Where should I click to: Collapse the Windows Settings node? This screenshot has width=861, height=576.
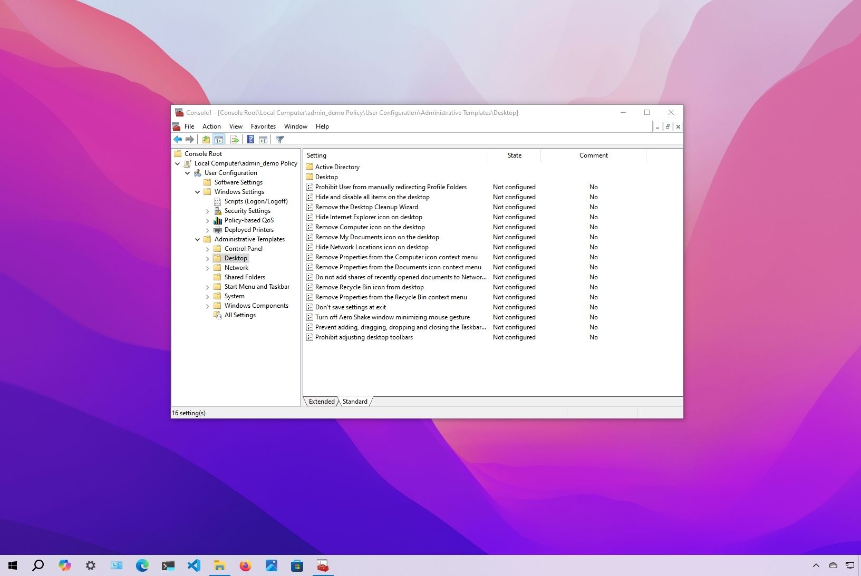[x=198, y=192]
